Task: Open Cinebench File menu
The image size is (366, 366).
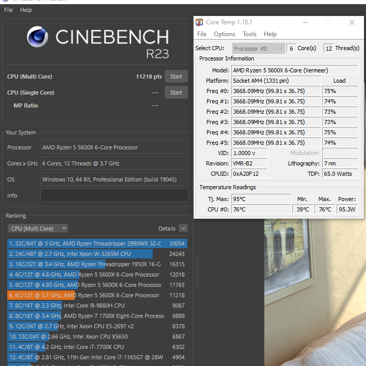Action: point(8,10)
